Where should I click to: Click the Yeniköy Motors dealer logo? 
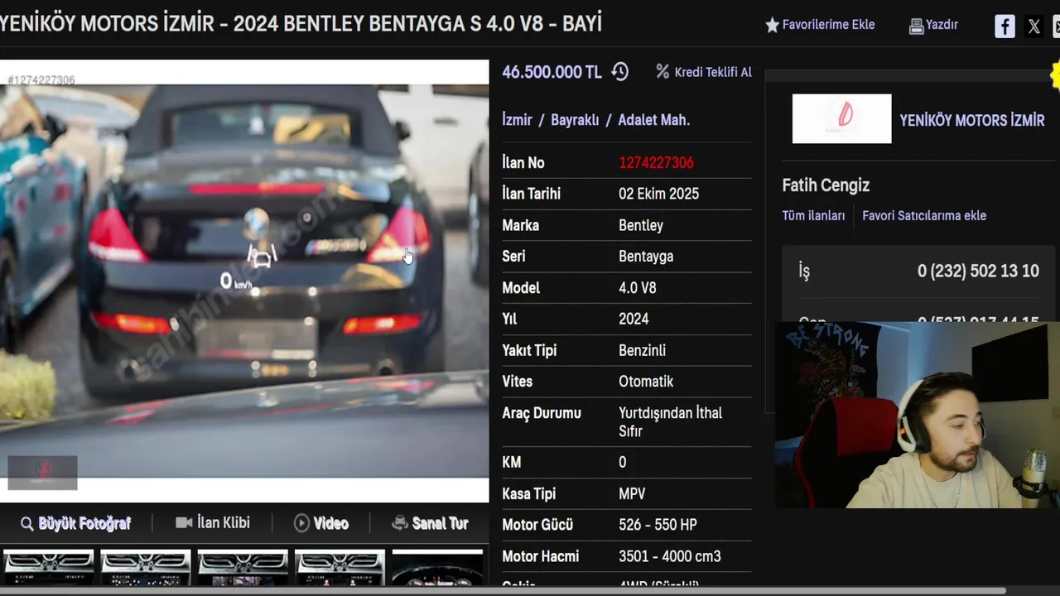coord(841,118)
